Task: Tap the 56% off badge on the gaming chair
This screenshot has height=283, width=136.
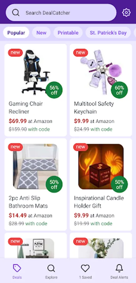Action: (x=54, y=90)
